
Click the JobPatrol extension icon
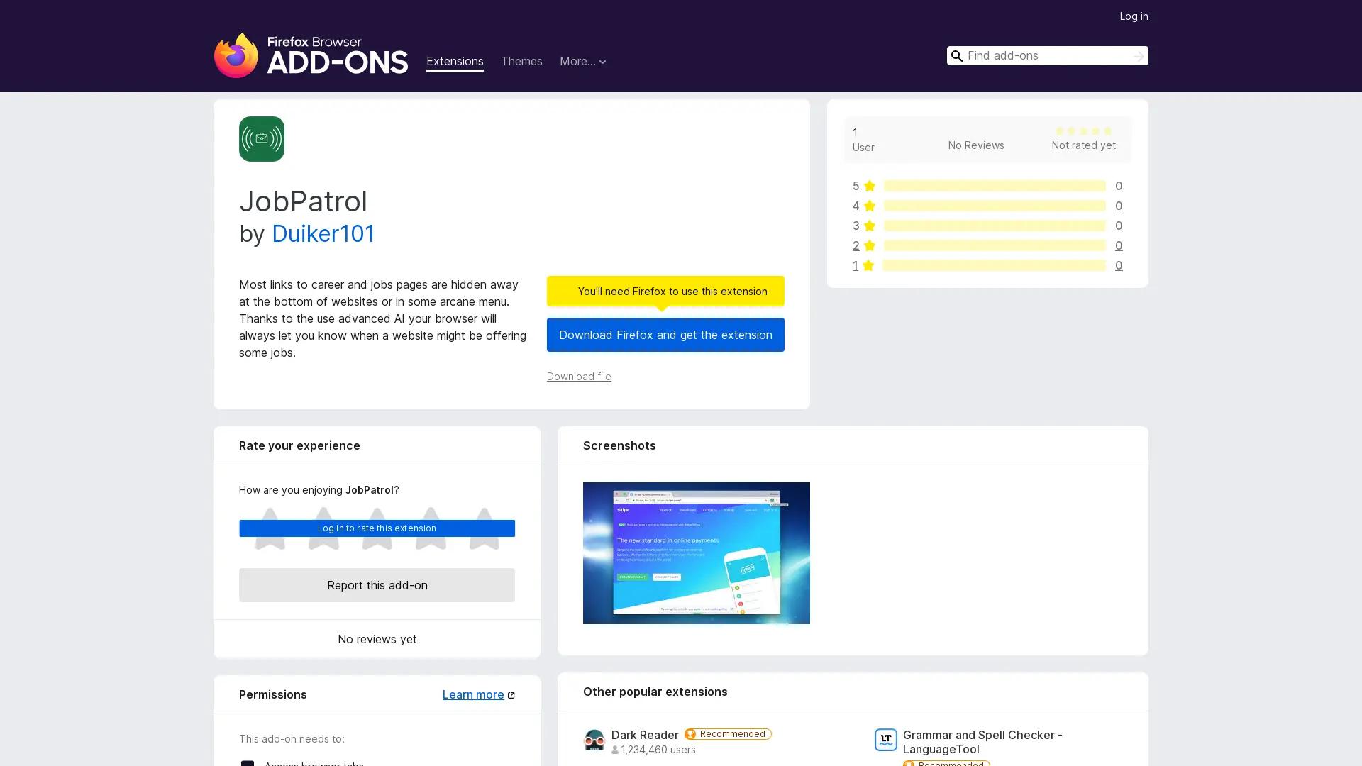tap(261, 138)
